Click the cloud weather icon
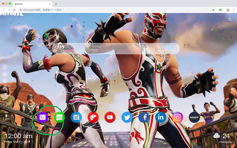This screenshot has height=148, width=237. 217,136
